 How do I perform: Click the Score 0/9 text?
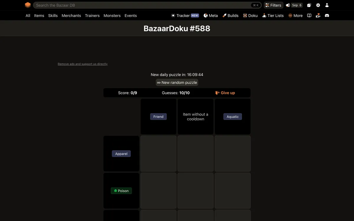(128, 93)
